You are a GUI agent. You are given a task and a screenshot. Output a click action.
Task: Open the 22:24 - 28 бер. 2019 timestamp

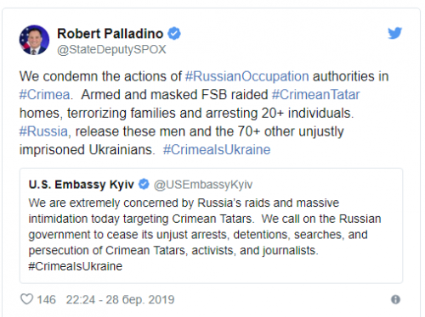(x=120, y=300)
